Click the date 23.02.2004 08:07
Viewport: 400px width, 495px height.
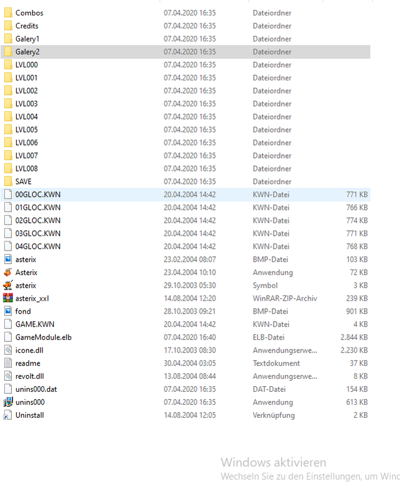[x=189, y=259]
